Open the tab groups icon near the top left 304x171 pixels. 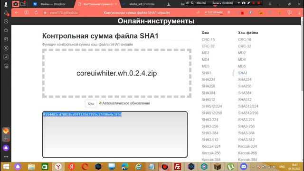23,4
